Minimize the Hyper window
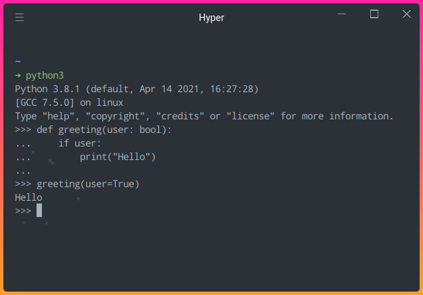 [x=342, y=15]
